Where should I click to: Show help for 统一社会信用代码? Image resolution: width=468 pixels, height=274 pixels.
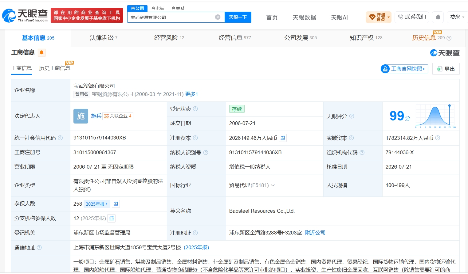[60, 138]
